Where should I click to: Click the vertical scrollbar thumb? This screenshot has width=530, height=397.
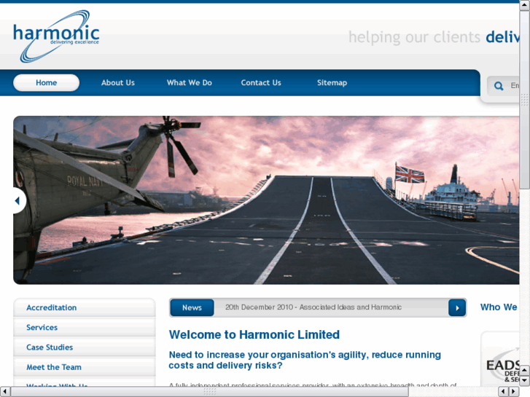tap(524, 100)
